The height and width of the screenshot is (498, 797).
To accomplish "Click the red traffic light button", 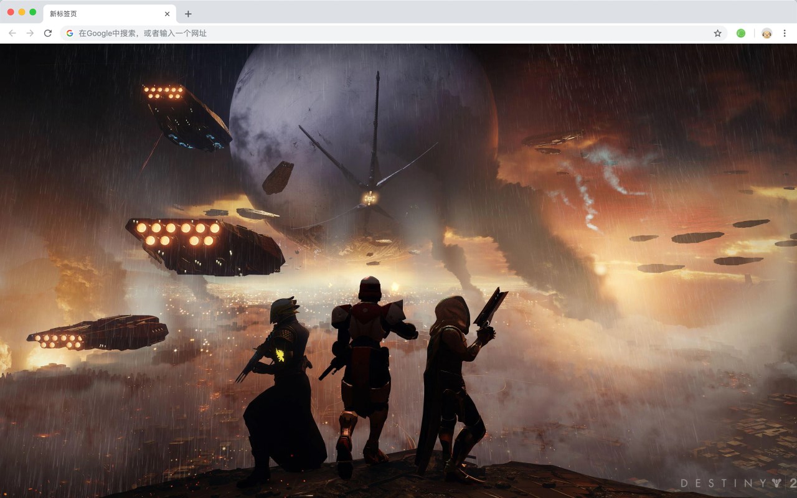I will coord(10,11).
